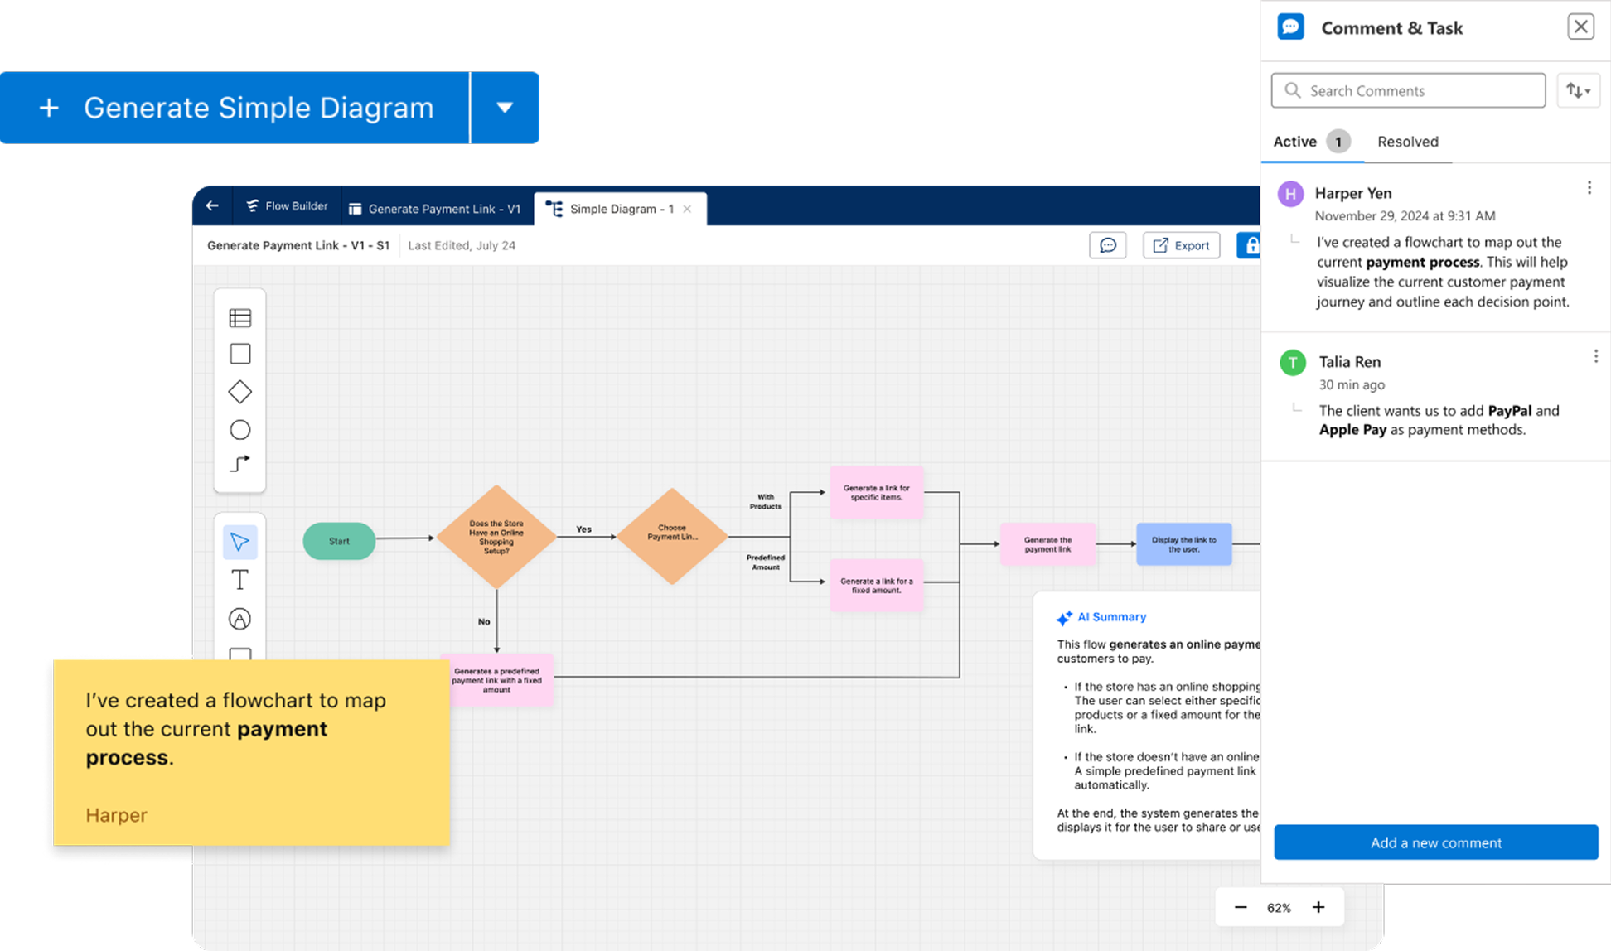The width and height of the screenshot is (1611, 951).
Task: Select the circled A annotation tool
Action: 239,619
